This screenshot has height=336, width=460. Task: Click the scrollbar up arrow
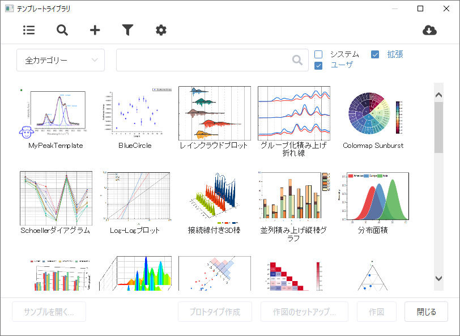tap(438, 95)
